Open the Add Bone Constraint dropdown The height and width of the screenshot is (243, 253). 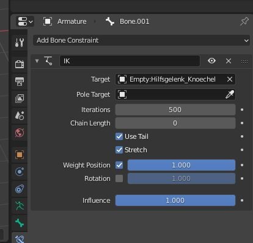pyautogui.click(x=141, y=40)
